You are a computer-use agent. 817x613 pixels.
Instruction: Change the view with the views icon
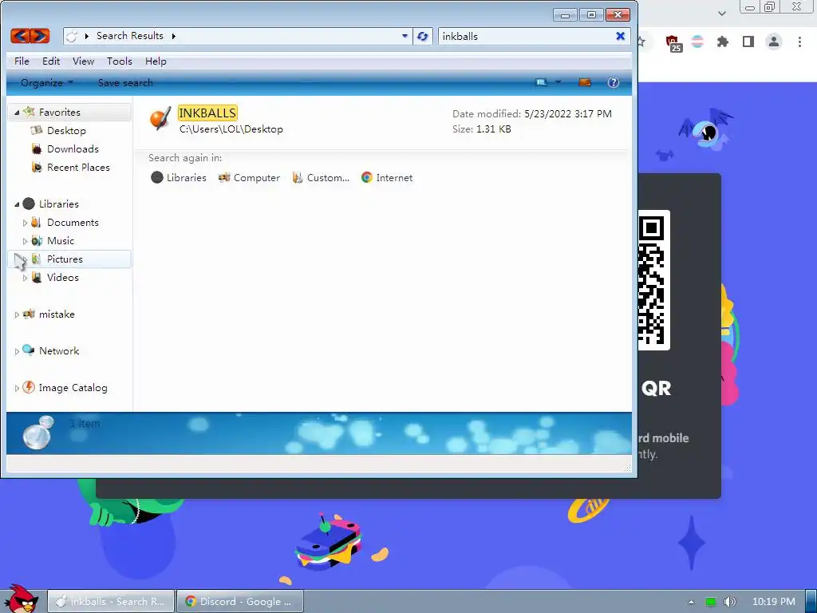coord(542,82)
